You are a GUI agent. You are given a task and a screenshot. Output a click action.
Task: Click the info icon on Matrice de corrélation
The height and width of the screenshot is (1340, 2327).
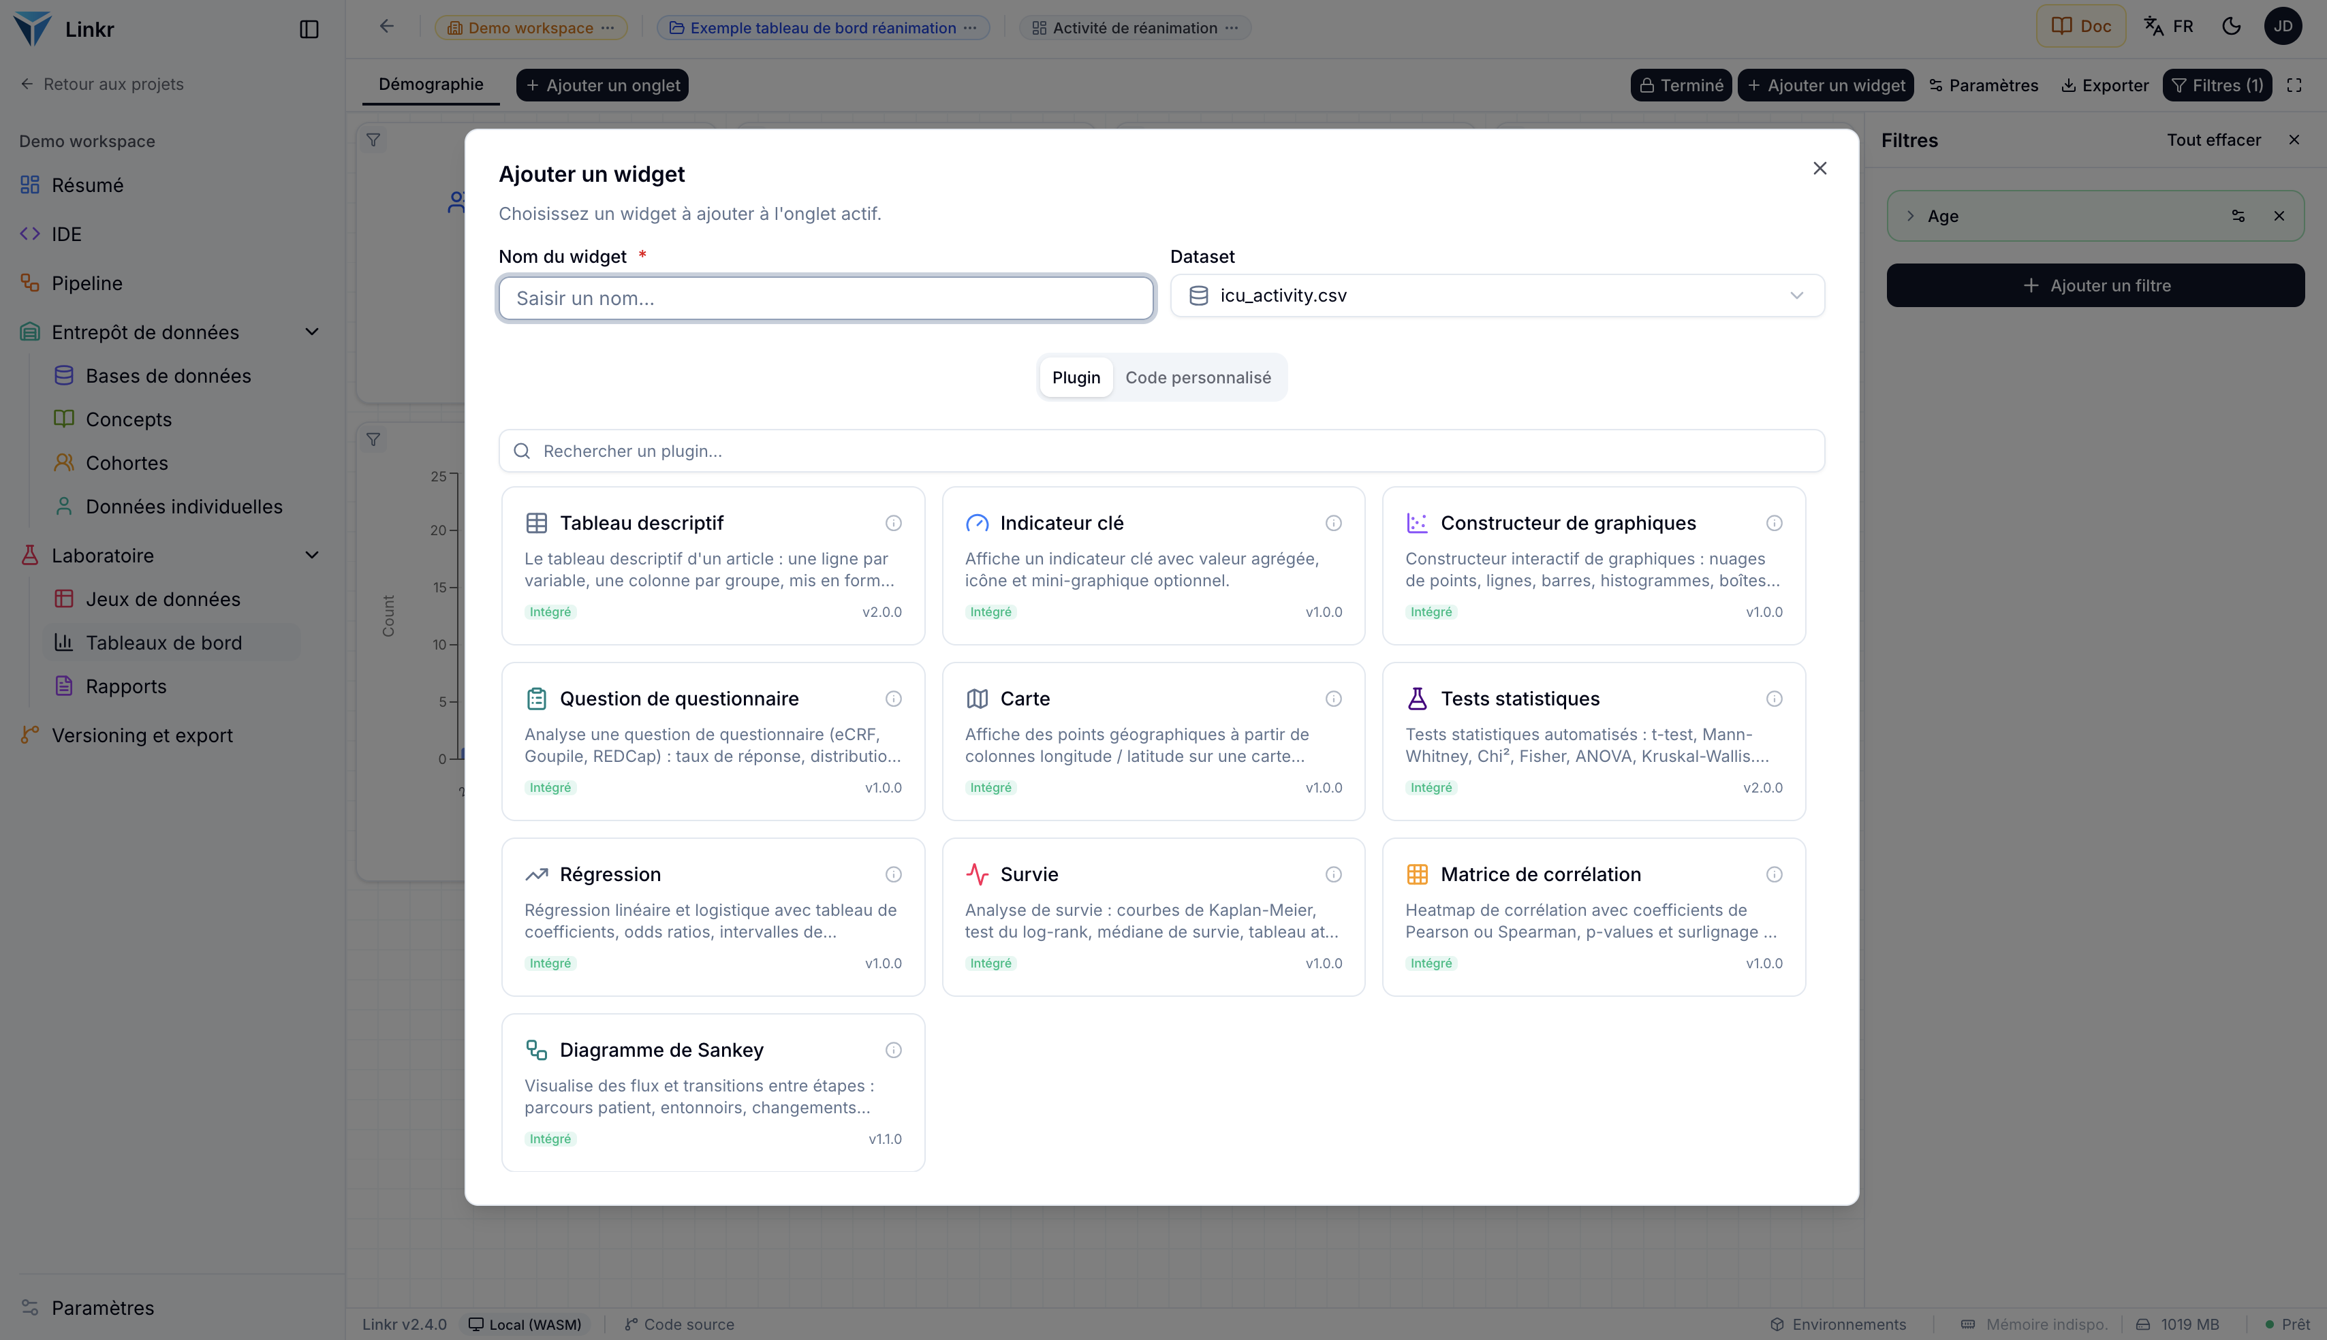[x=1774, y=874]
